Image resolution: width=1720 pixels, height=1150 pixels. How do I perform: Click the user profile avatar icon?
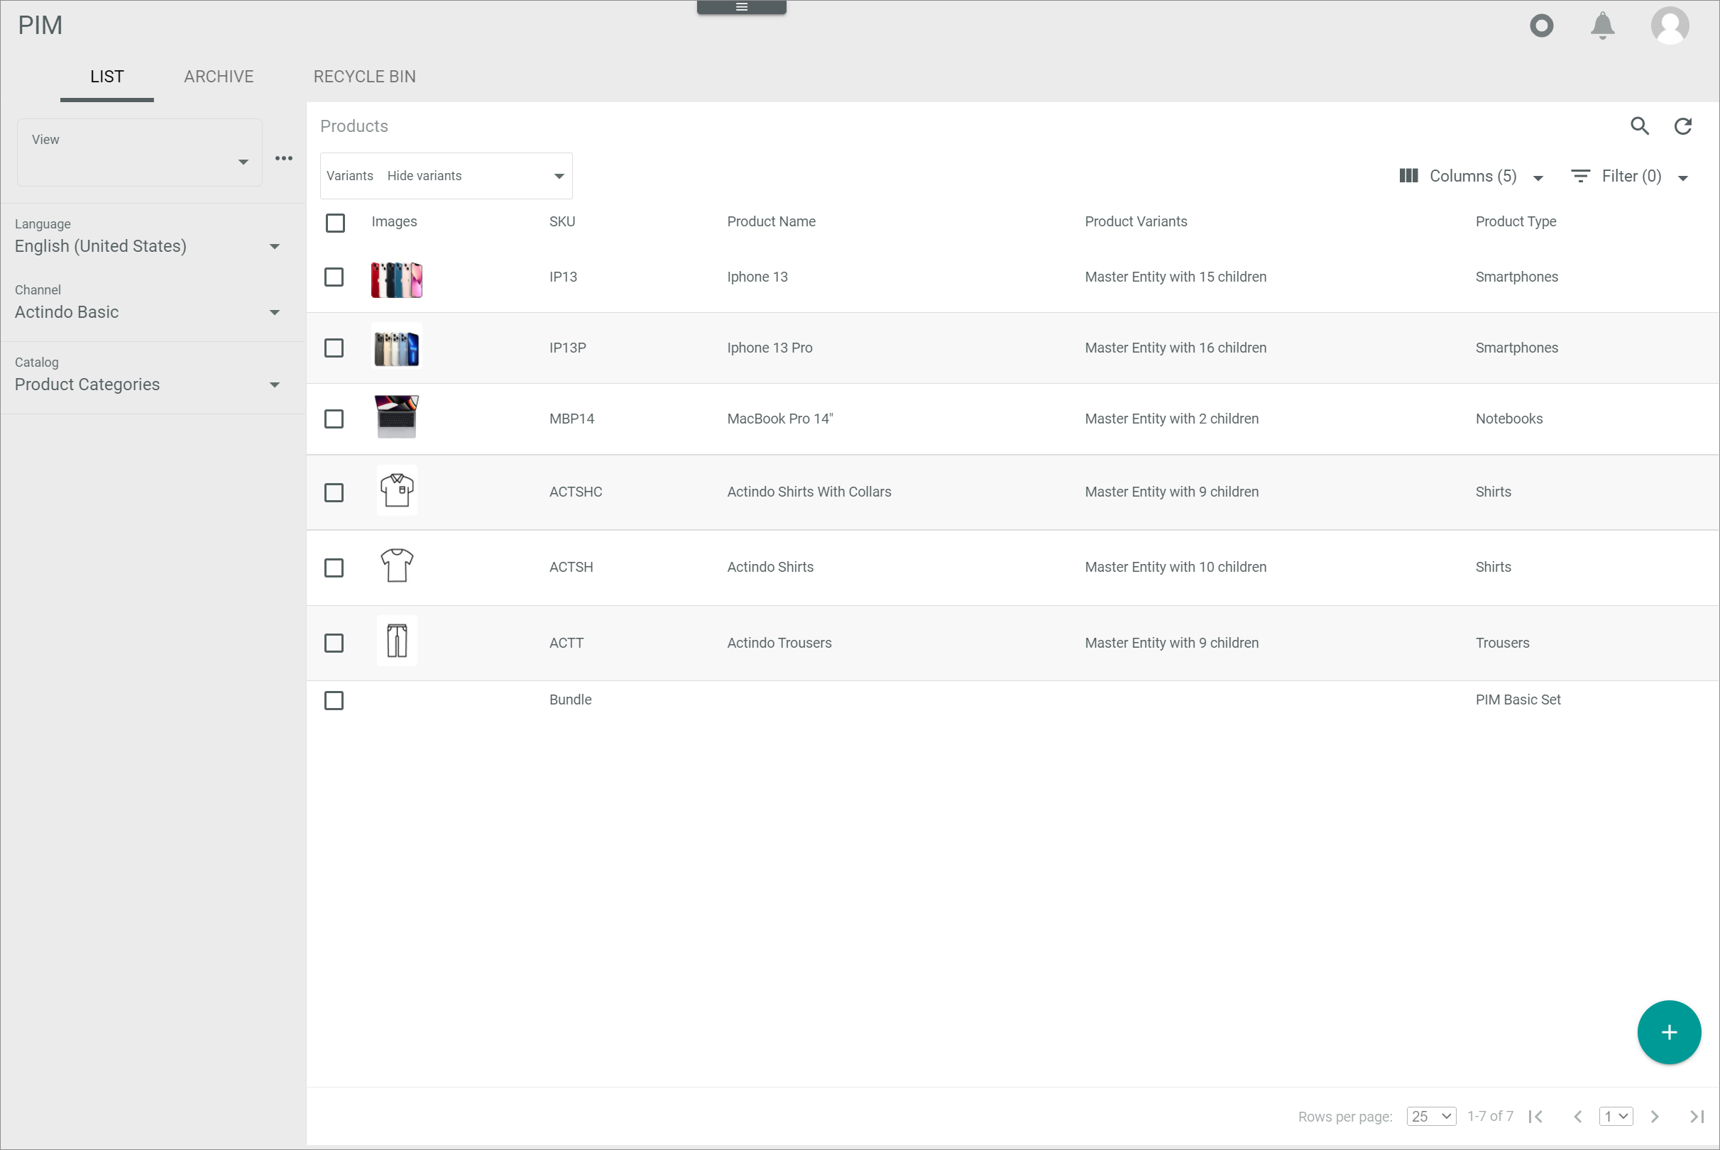pyautogui.click(x=1671, y=24)
